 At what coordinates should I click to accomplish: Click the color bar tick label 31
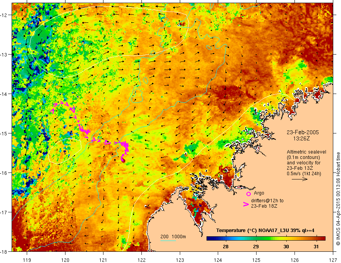tap(316, 246)
